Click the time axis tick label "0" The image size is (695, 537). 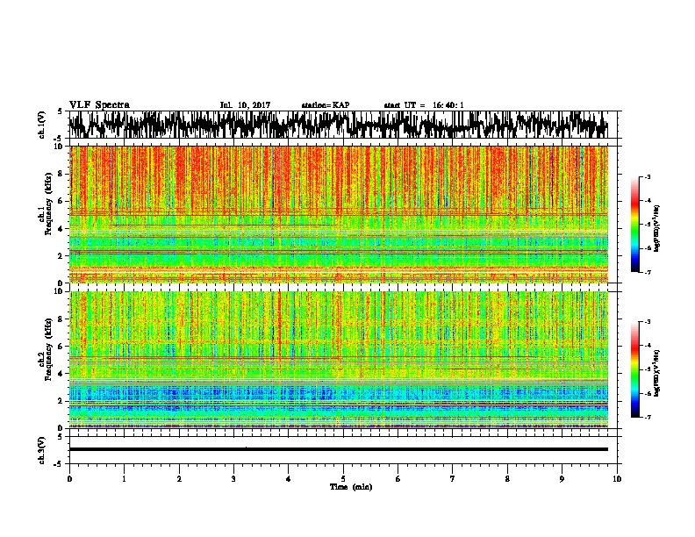pyautogui.click(x=69, y=479)
